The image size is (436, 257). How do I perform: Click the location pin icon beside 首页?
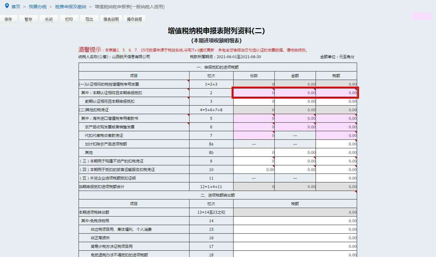pos(7,6)
